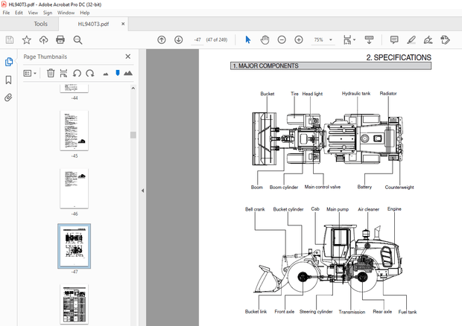This screenshot has height=326, width=462.
Task: Toggle the Attachments paperclip panel
Action: (x=9, y=98)
